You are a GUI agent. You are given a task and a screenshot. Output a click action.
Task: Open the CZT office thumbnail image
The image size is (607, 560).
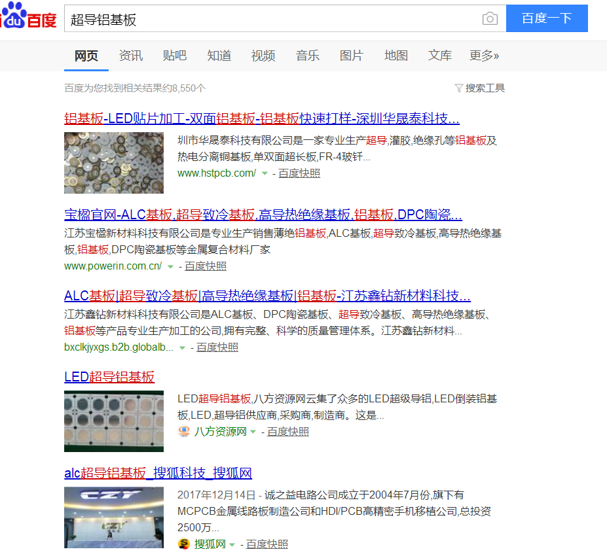[114, 517]
